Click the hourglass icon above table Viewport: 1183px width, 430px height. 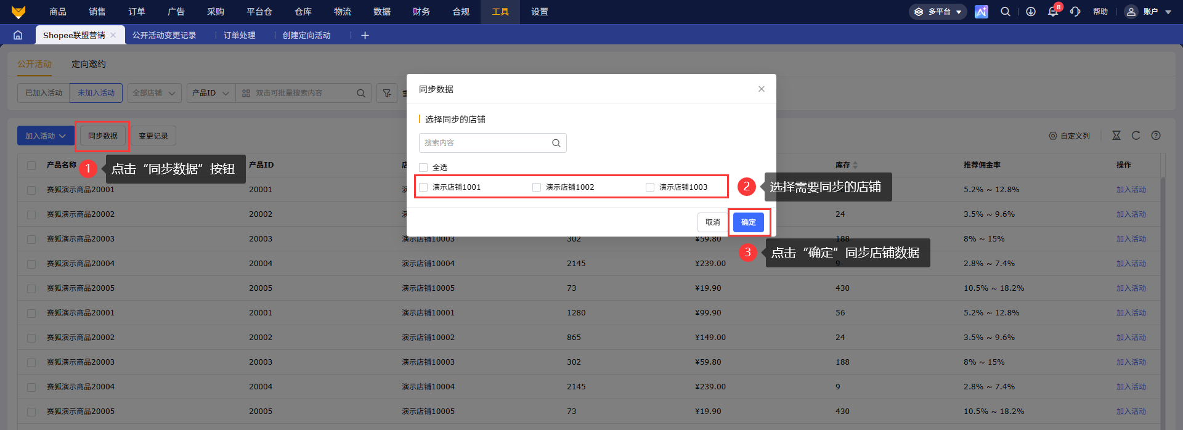coord(1116,136)
